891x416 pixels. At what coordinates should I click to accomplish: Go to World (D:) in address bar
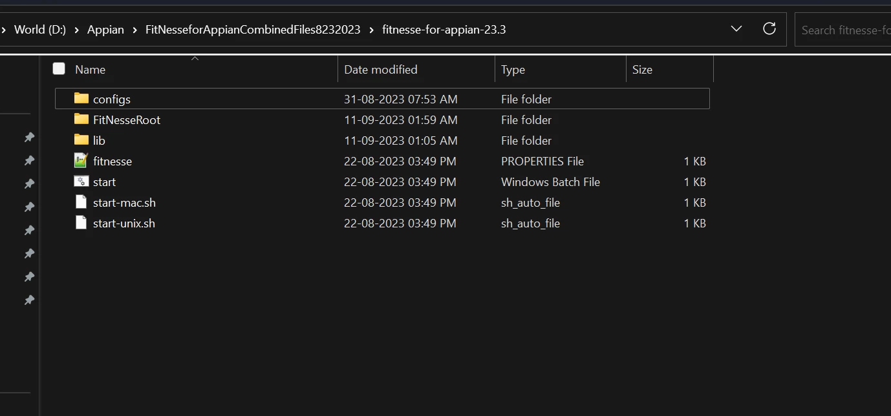(40, 30)
